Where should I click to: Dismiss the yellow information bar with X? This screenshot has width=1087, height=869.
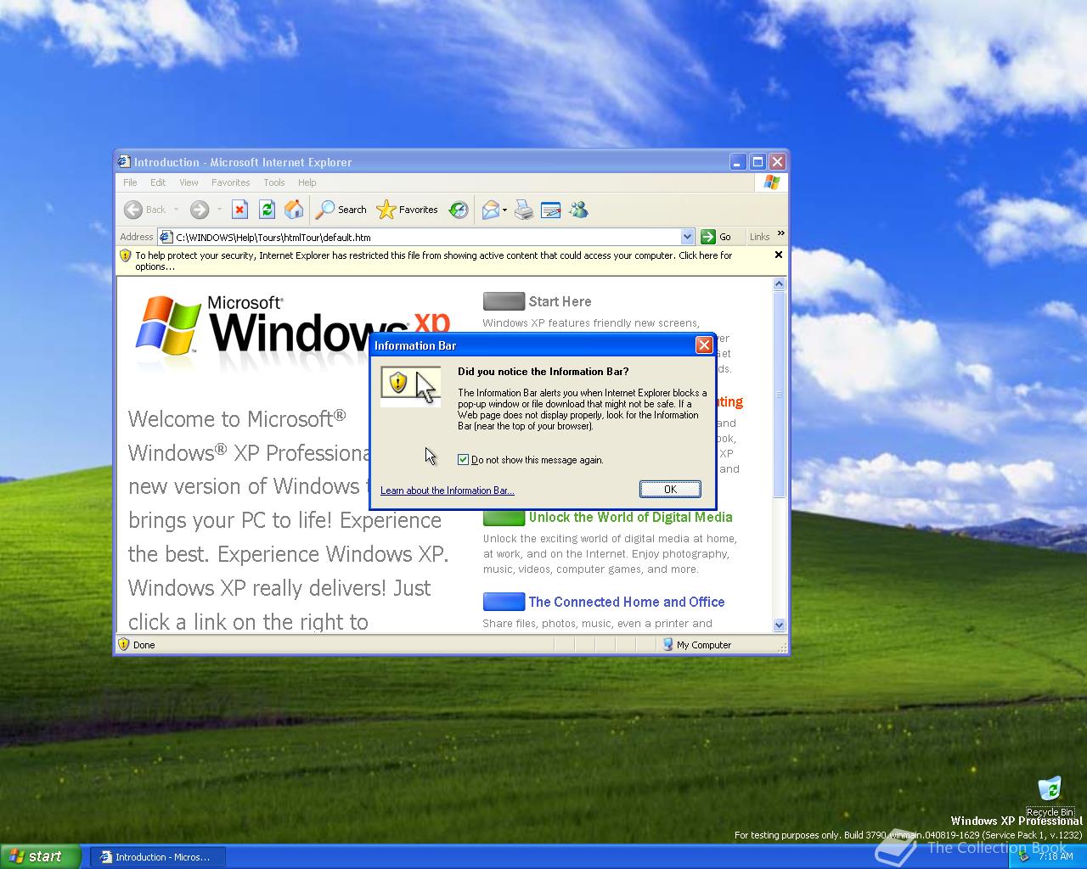tap(779, 255)
